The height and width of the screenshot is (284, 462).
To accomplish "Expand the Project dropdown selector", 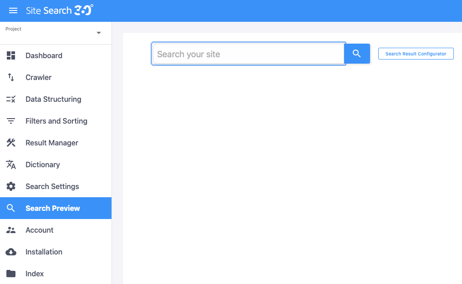I will point(55,33).
